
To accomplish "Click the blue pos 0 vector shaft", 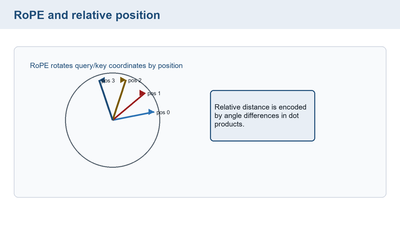I will [131, 116].
